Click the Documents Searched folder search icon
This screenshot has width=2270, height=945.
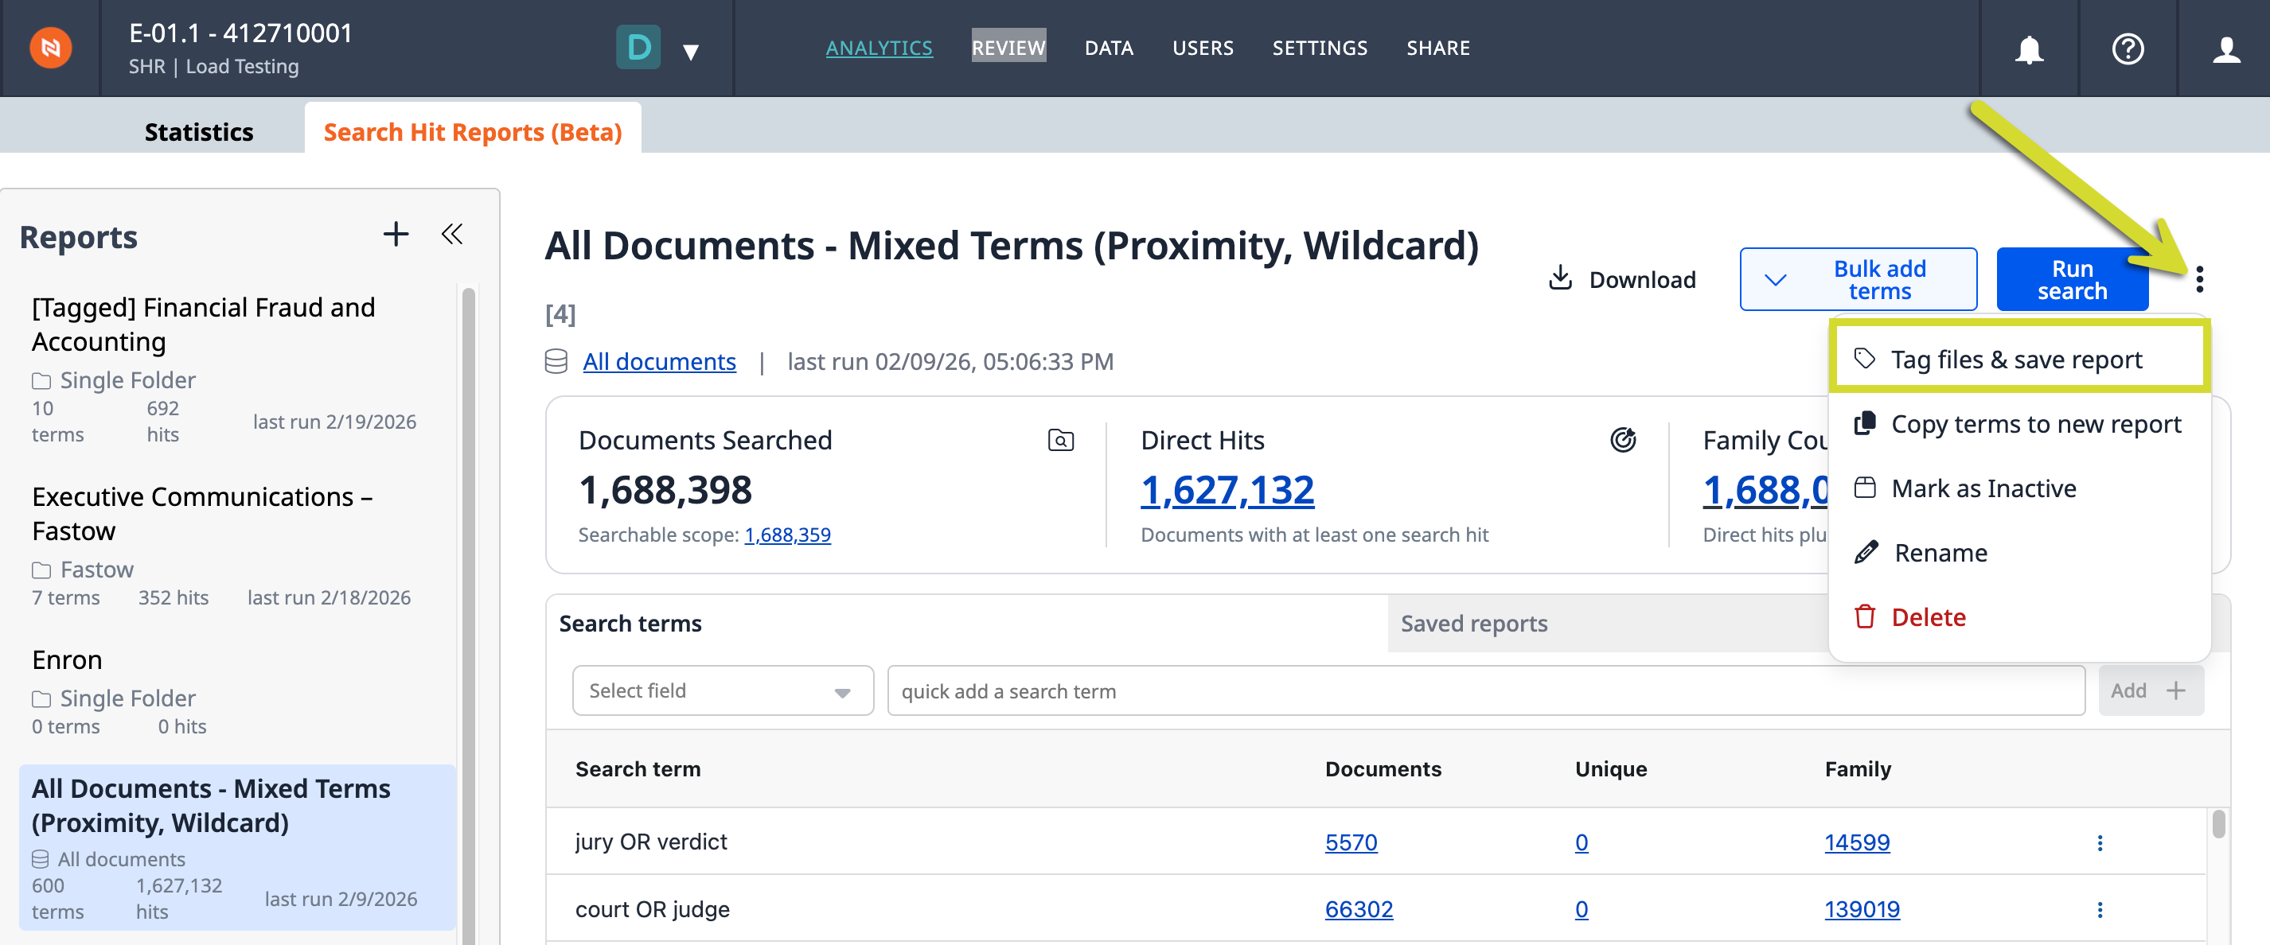click(x=1060, y=441)
